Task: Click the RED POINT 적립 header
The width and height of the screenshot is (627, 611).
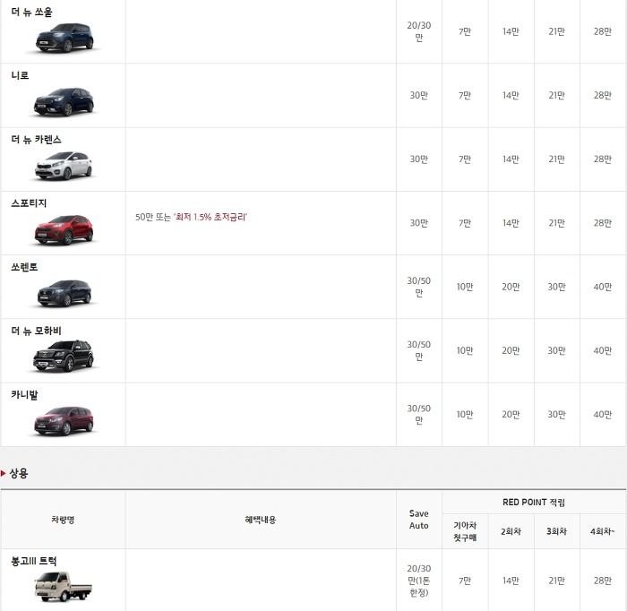Action: tap(534, 503)
